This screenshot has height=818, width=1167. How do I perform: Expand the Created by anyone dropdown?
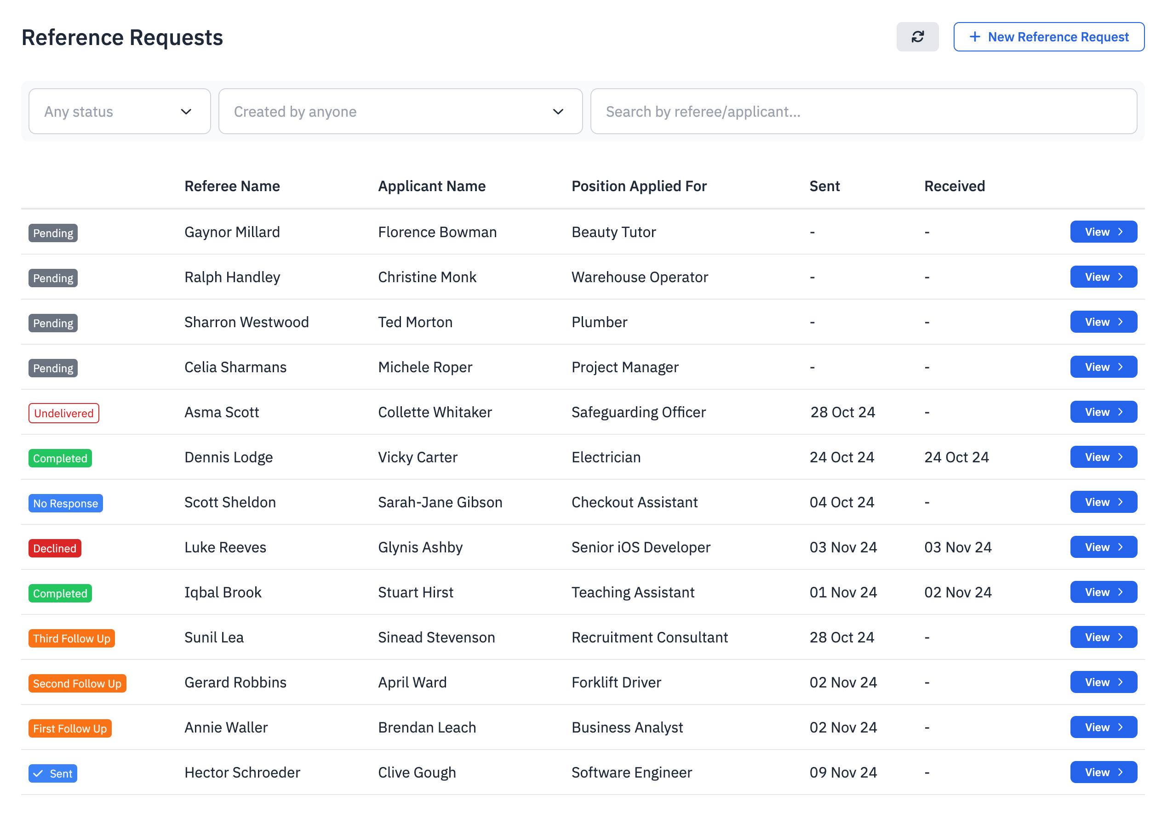click(x=400, y=111)
